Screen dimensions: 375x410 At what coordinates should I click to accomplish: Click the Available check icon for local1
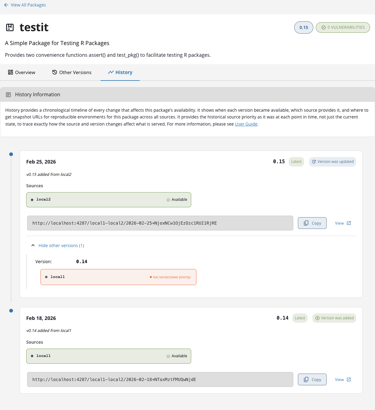tap(168, 356)
